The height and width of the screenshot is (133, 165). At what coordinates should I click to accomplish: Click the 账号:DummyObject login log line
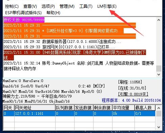click(79, 66)
